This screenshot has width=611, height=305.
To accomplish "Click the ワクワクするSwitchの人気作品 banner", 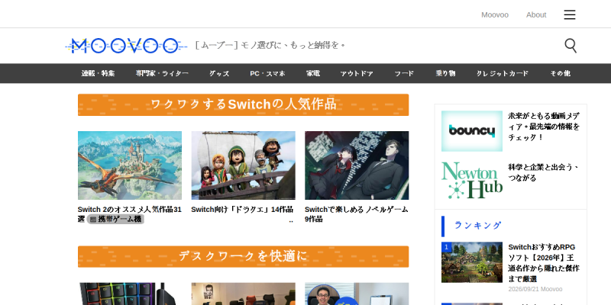I will [243, 104].
